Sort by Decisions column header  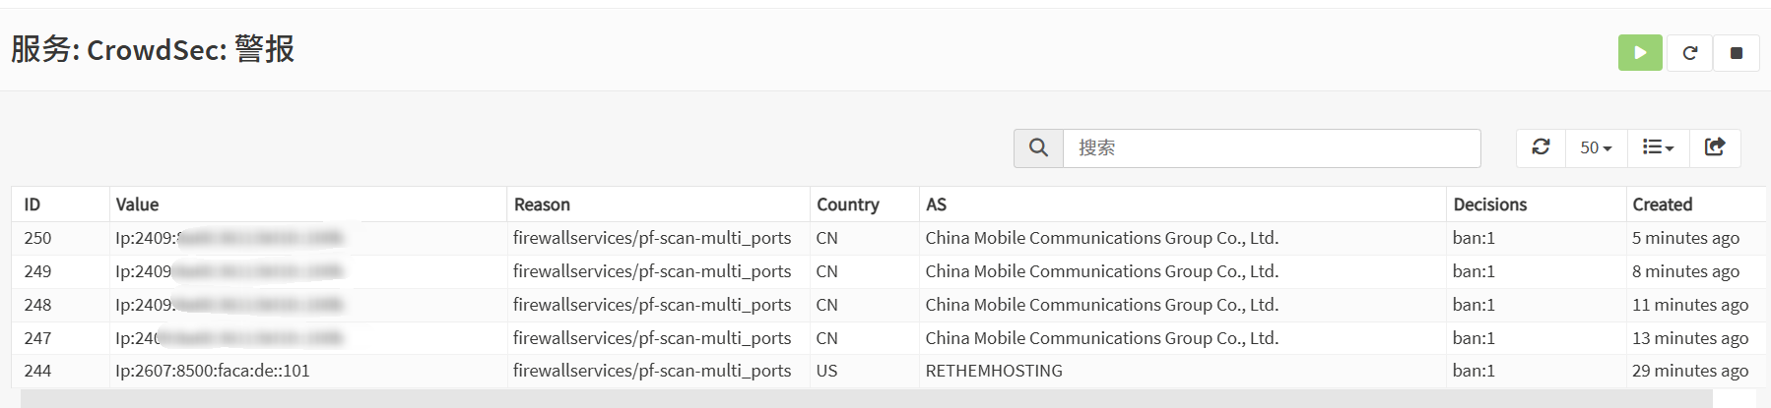click(1489, 204)
